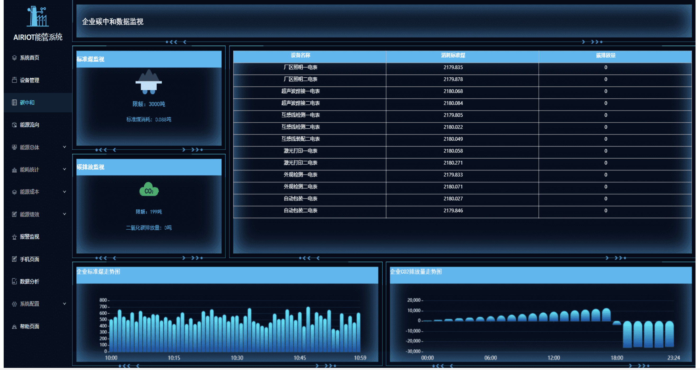
Task: Click the 限额：199吨 text
Action: coord(149,212)
